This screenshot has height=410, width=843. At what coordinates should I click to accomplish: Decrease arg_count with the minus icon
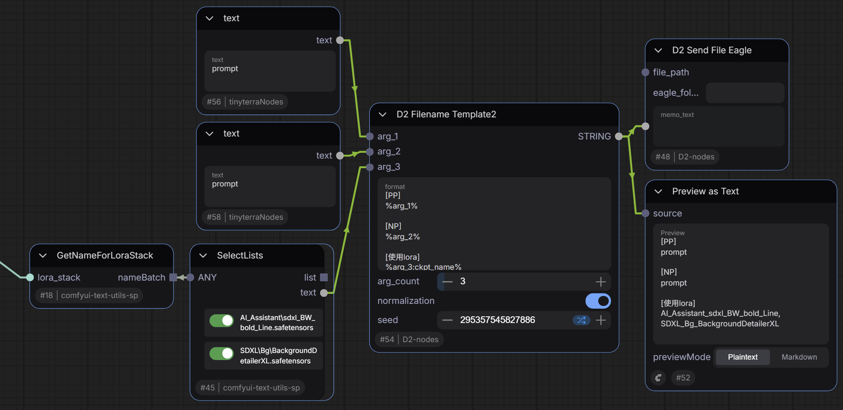pos(448,282)
